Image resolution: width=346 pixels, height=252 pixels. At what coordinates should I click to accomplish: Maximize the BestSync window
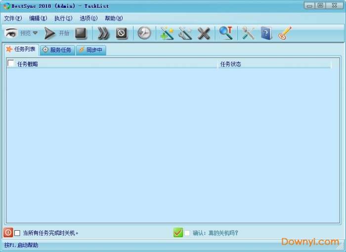click(x=320, y=5)
